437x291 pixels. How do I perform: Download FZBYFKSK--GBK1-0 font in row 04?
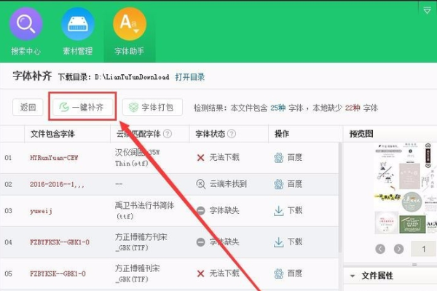pos(288,242)
